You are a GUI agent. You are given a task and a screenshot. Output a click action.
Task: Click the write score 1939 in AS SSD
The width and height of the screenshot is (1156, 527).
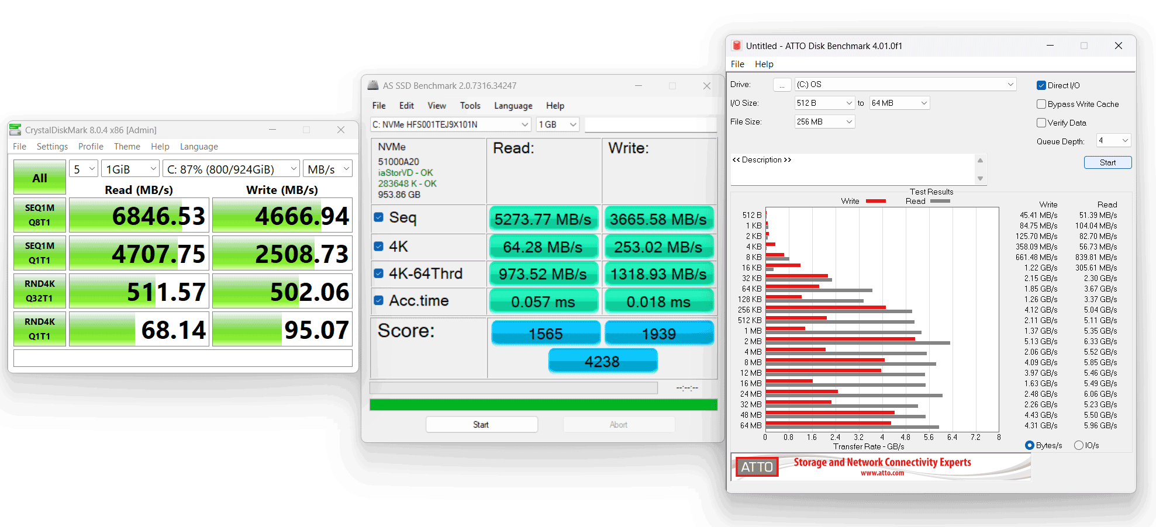659,333
